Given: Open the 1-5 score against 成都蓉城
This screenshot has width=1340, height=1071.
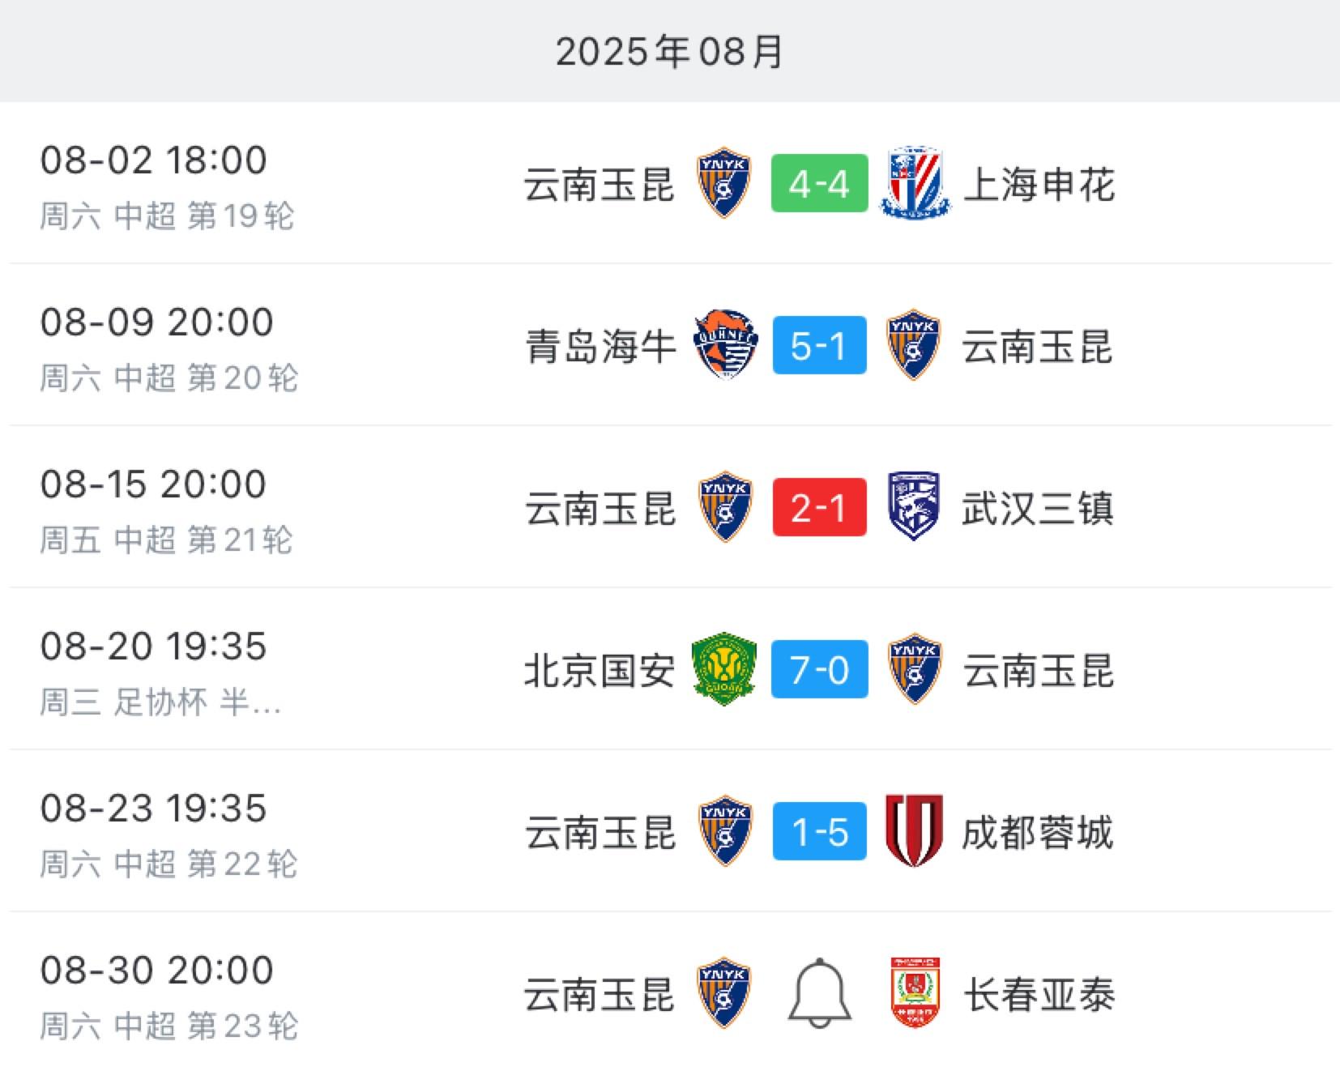Looking at the screenshot, I should 819,831.
